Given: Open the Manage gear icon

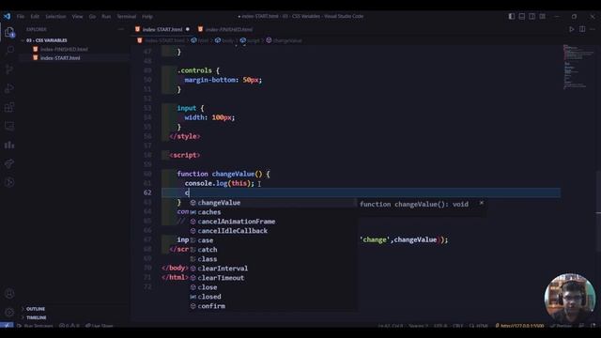Looking at the screenshot, I should tap(9, 313).
